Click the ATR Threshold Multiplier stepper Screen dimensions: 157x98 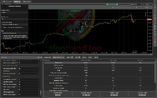point(39,95)
